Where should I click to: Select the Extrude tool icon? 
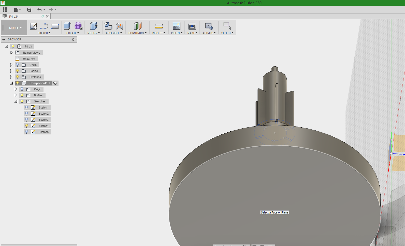coord(68,26)
